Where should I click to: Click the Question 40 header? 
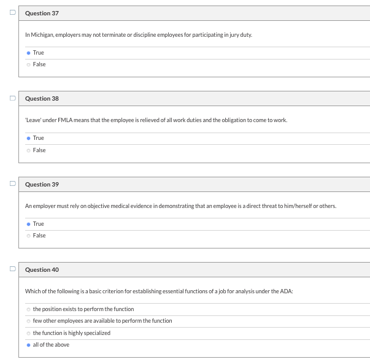click(42, 269)
